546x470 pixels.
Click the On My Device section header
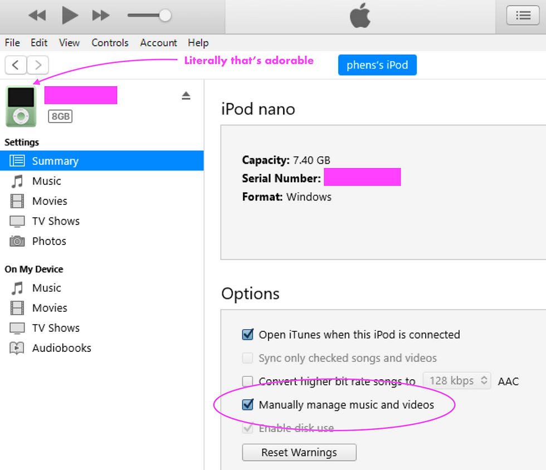34,269
